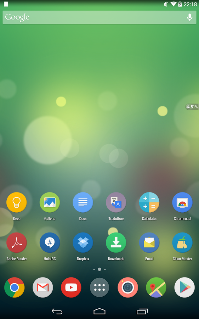Launch the Galleria app
Viewport: 199px width, 319px height.
pyautogui.click(x=50, y=202)
